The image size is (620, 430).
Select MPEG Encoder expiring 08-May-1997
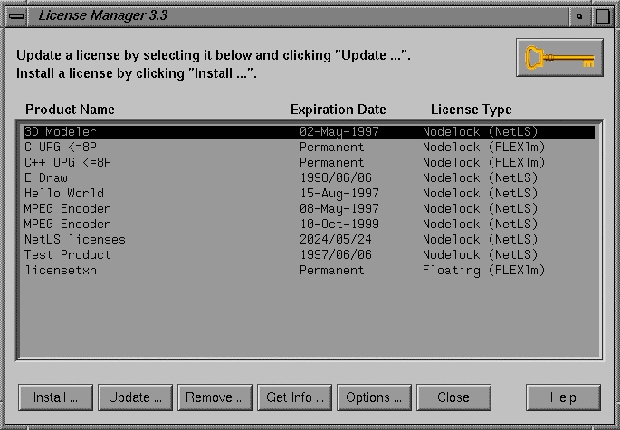pyautogui.click(x=310, y=209)
